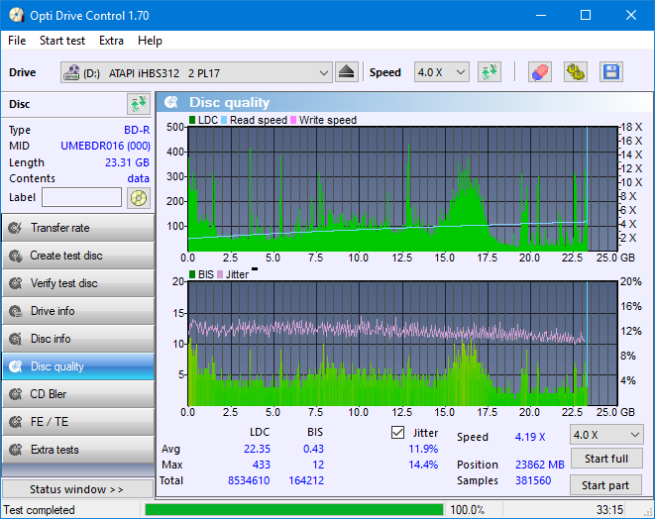655x519 pixels.
Task: Open the CD Bler panel
Action: point(78,394)
